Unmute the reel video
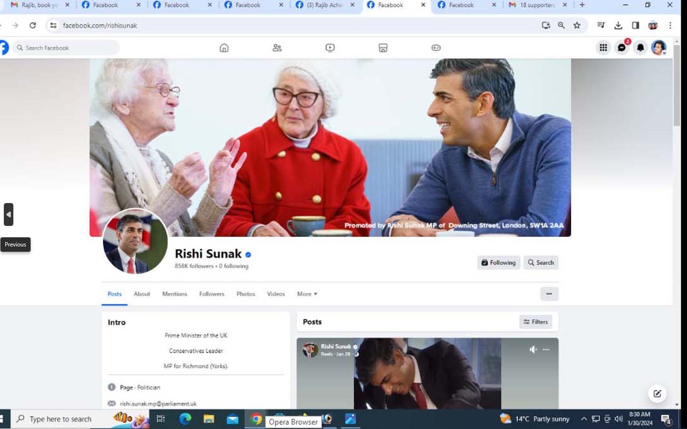Screen dimensions: 687x429 point(533,349)
